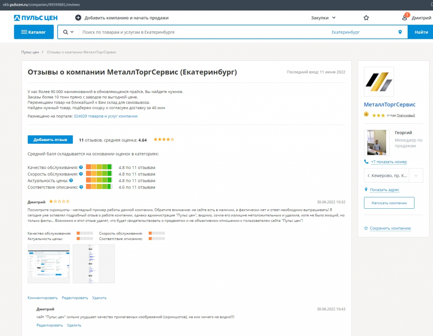Viewport: 433px width, 336px height.
Task: Click the Дмитрий username in header
Action: 421,18
